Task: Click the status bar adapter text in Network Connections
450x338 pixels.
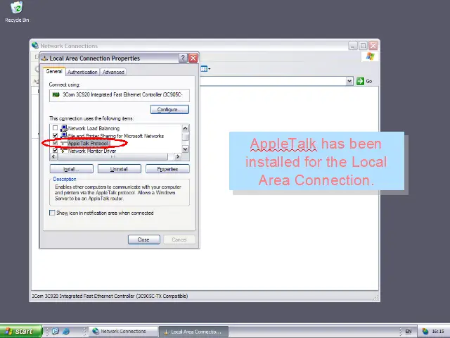Action: tap(110, 296)
